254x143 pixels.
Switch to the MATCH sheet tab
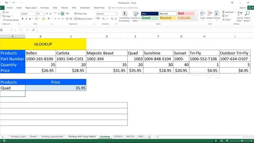pyautogui.click(x=130, y=137)
